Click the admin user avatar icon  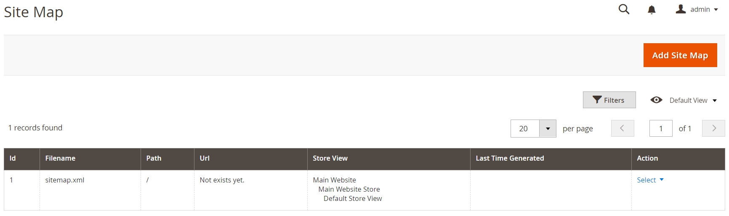pyautogui.click(x=681, y=9)
